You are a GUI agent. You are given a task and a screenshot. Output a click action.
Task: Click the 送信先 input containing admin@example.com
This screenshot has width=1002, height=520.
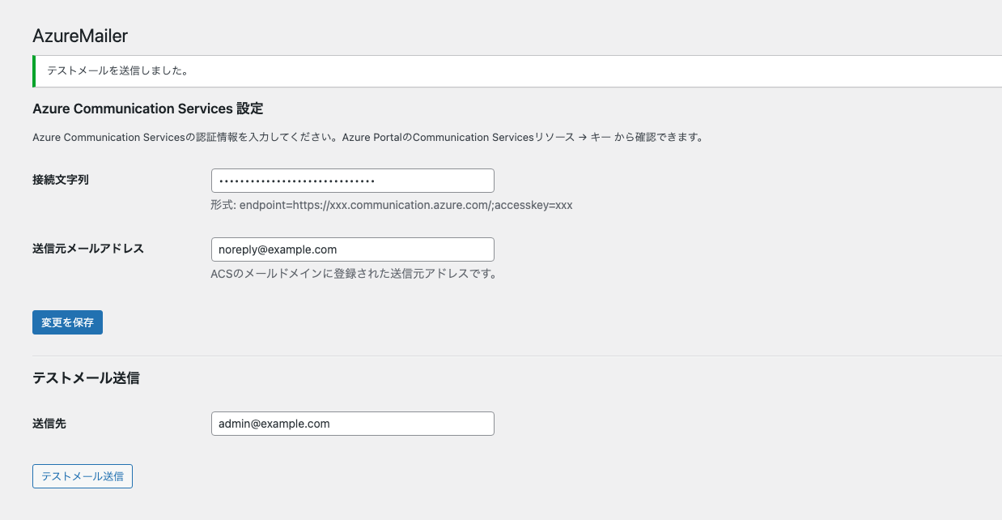tap(352, 423)
